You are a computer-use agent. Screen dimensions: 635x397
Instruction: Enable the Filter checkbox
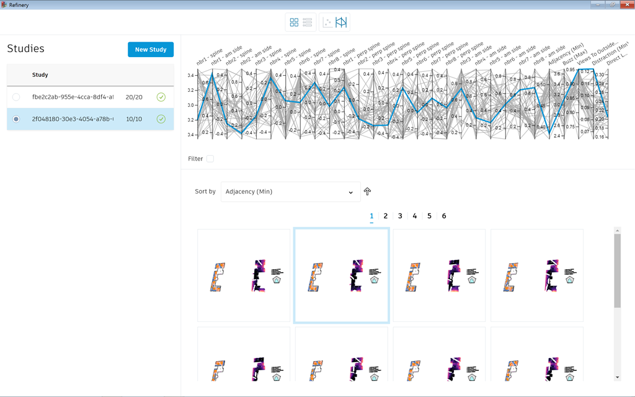click(x=210, y=159)
